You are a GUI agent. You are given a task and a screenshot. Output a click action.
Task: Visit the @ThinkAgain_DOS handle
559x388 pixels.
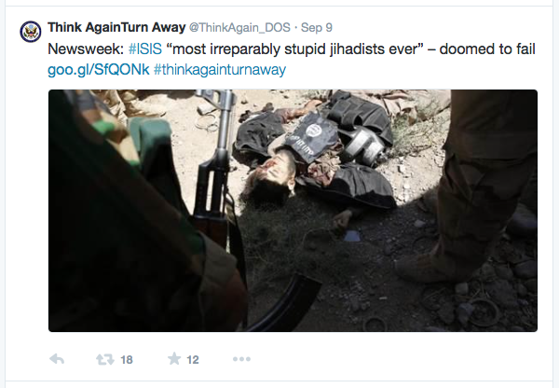(x=239, y=27)
